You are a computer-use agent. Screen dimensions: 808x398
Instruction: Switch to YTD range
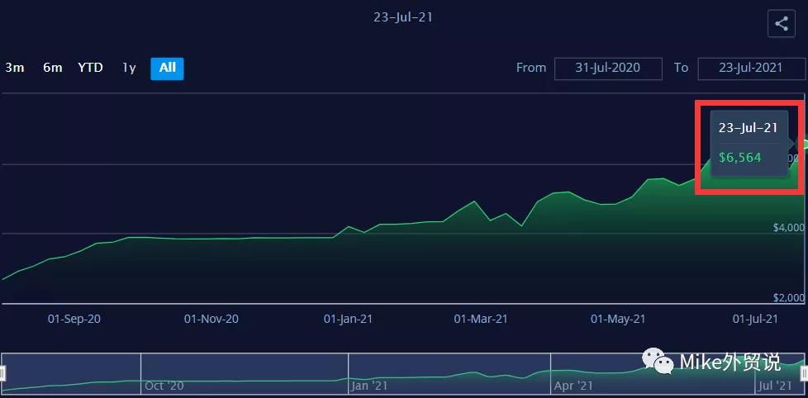[90, 68]
